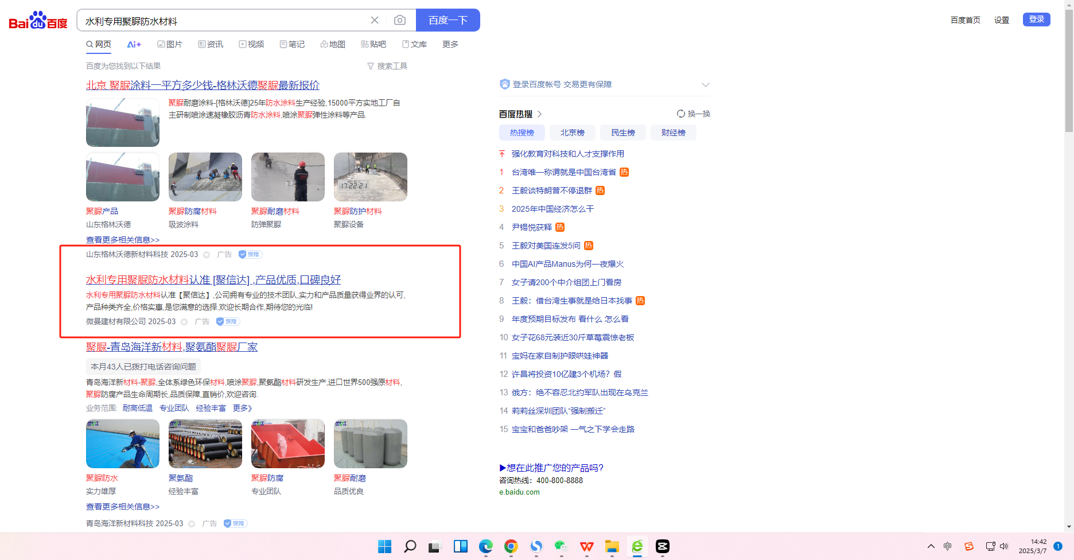1074x560 pixels.
Task: Select the 热搜榜 tab
Action: coord(522,133)
